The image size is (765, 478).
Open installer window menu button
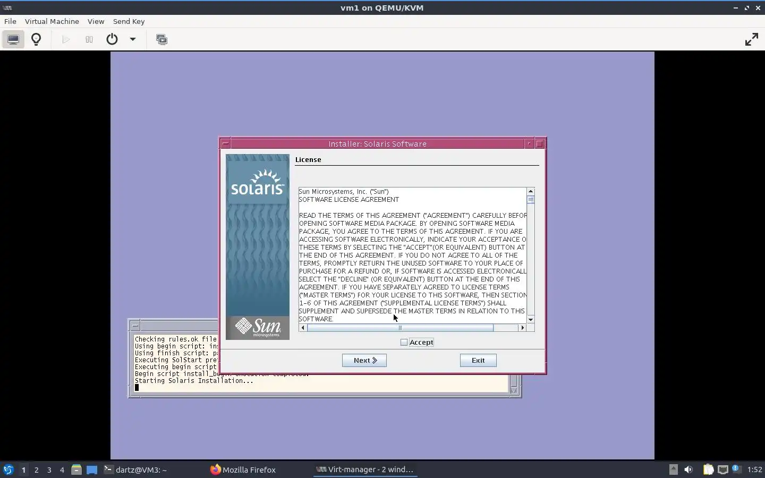(225, 143)
